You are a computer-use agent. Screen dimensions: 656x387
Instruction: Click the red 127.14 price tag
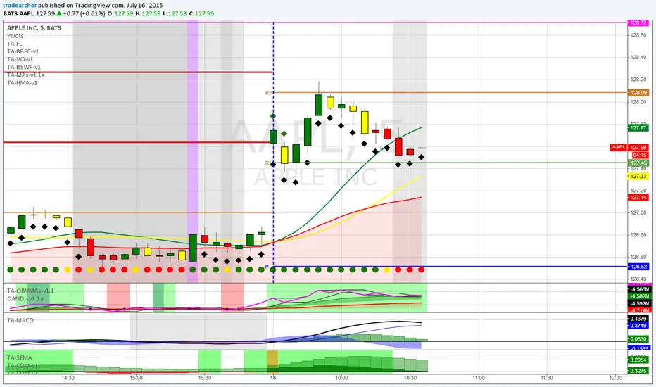point(638,198)
